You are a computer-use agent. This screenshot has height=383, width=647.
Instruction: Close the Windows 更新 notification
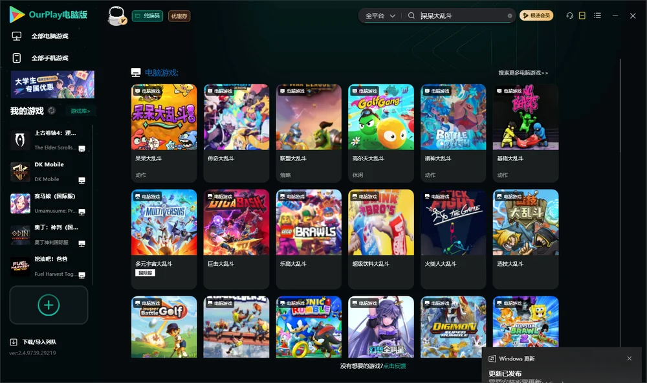click(630, 358)
